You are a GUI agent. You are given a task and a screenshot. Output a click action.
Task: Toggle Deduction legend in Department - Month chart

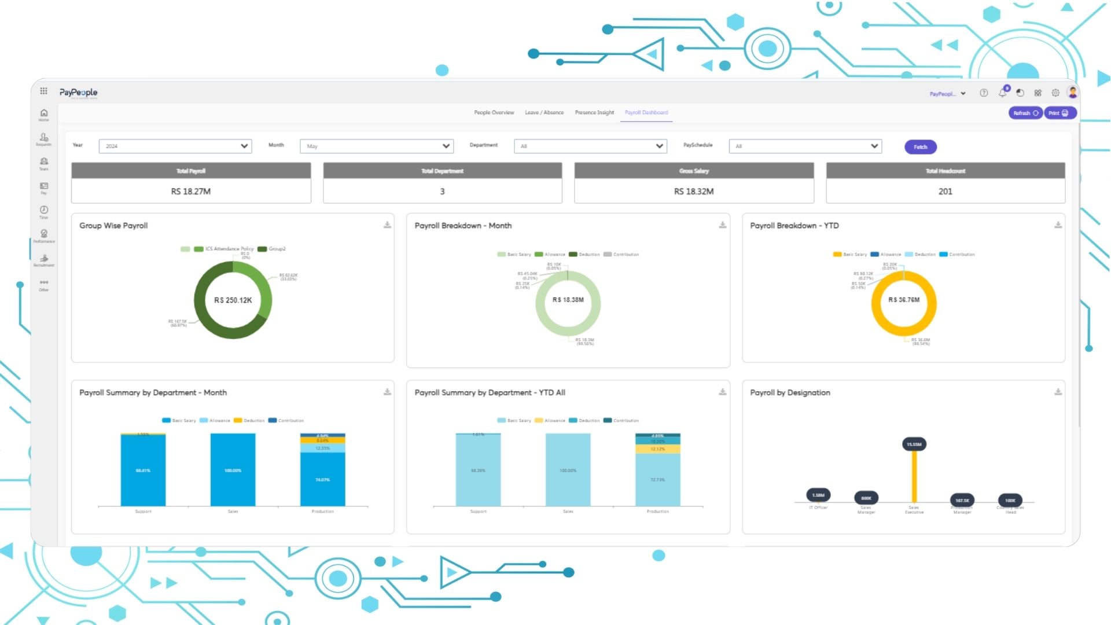(x=249, y=421)
